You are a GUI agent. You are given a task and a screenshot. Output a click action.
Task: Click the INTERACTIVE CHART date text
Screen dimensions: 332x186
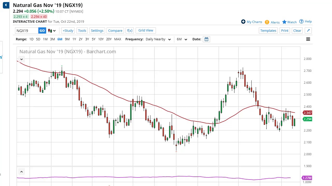click(x=49, y=22)
